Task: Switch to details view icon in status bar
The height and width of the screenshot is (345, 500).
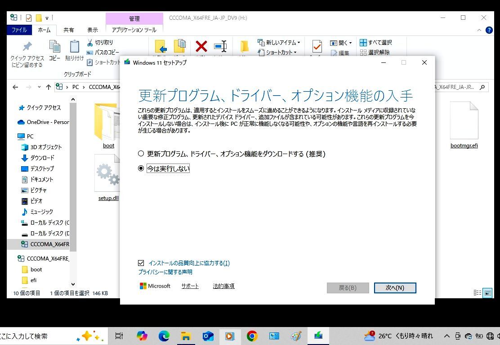Action: coord(478,293)
